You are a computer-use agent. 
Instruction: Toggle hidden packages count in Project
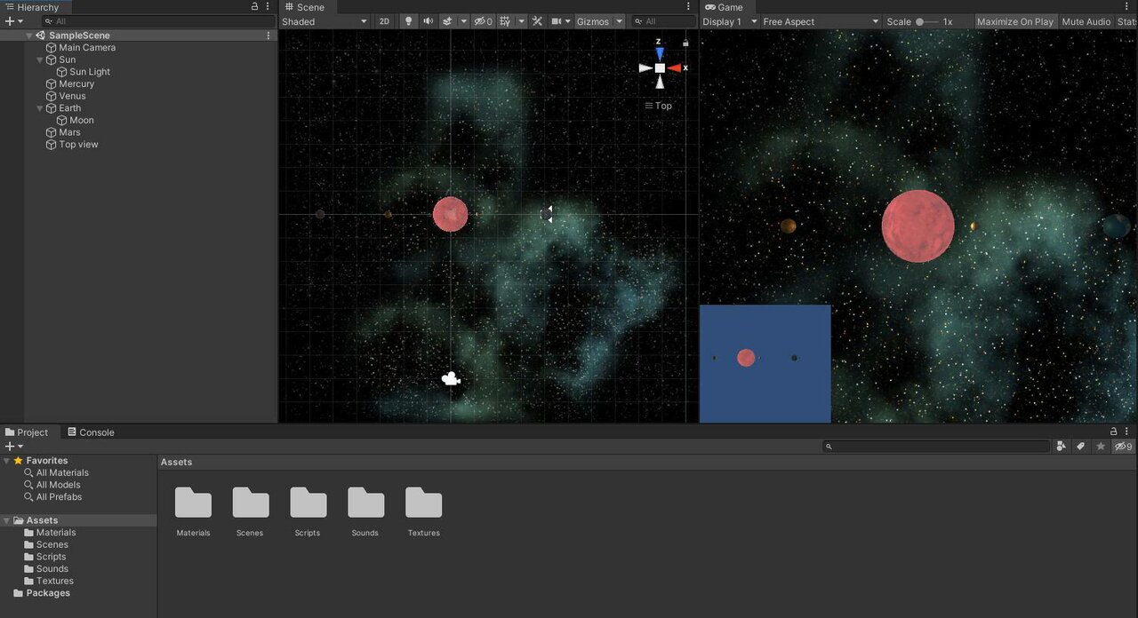[1124, 447]
